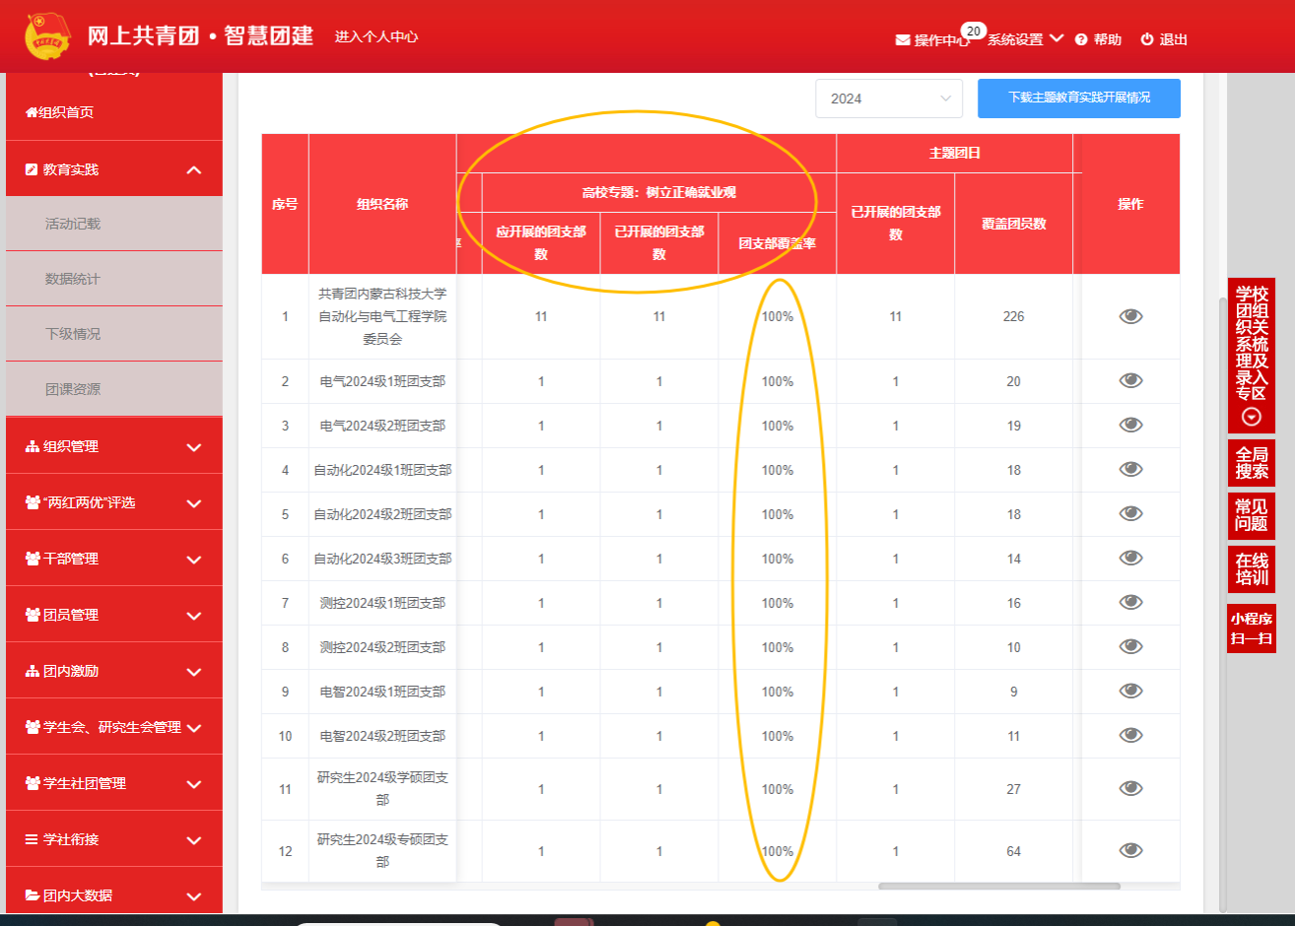Click the 退出 power logout icon
This screenshot has width=1295, height=926.
1147,39
